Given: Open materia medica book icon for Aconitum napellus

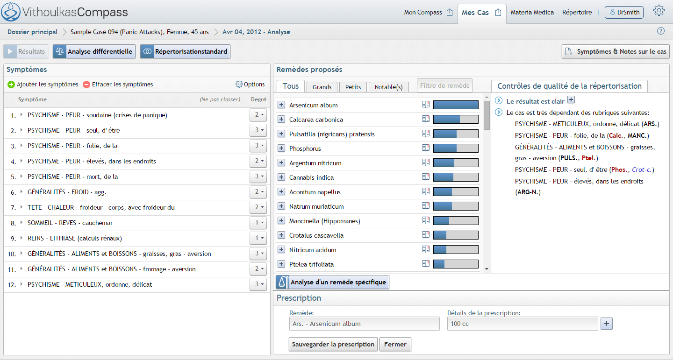Looking at the screenshot, I should tap(425, 191).
